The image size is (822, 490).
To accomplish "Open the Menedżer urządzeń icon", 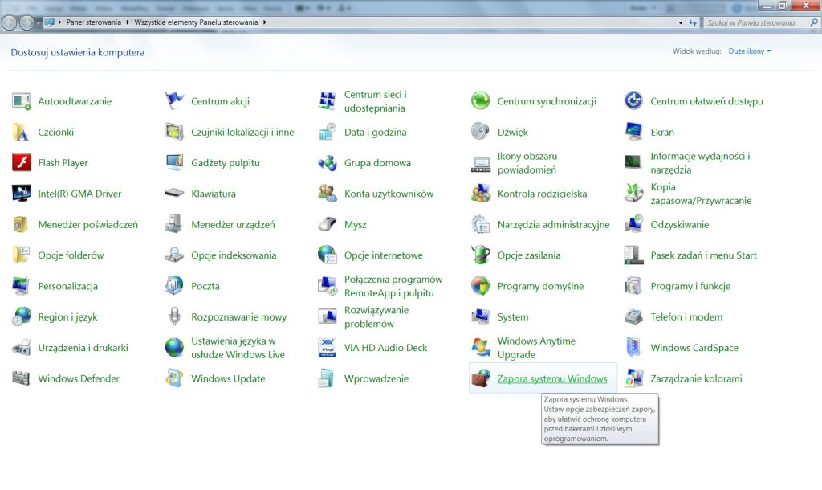I will pos(174,225).
